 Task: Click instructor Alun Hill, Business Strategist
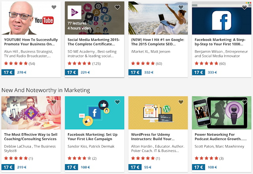pos(28,54)
